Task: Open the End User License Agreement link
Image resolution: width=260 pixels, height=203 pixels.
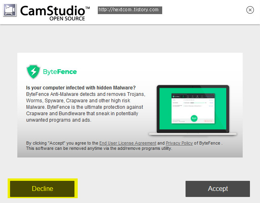Action: pos(128,143)
